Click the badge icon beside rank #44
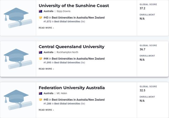The width and height of the screenshot is (169, 118). click(x=40, y=59)
